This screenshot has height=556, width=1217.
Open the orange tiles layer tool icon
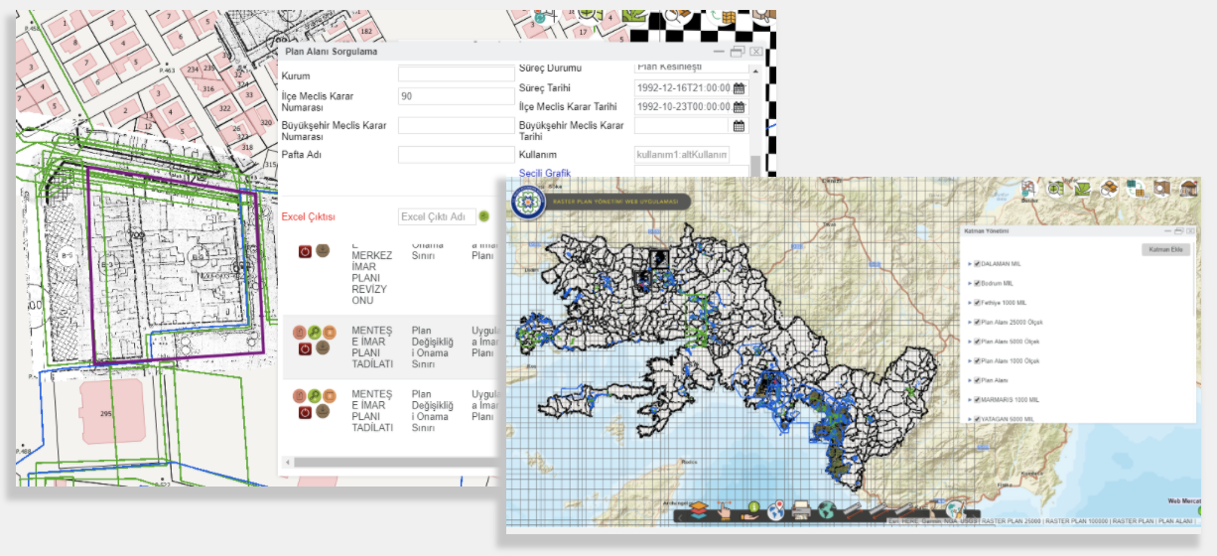[x=1109, y=190]
